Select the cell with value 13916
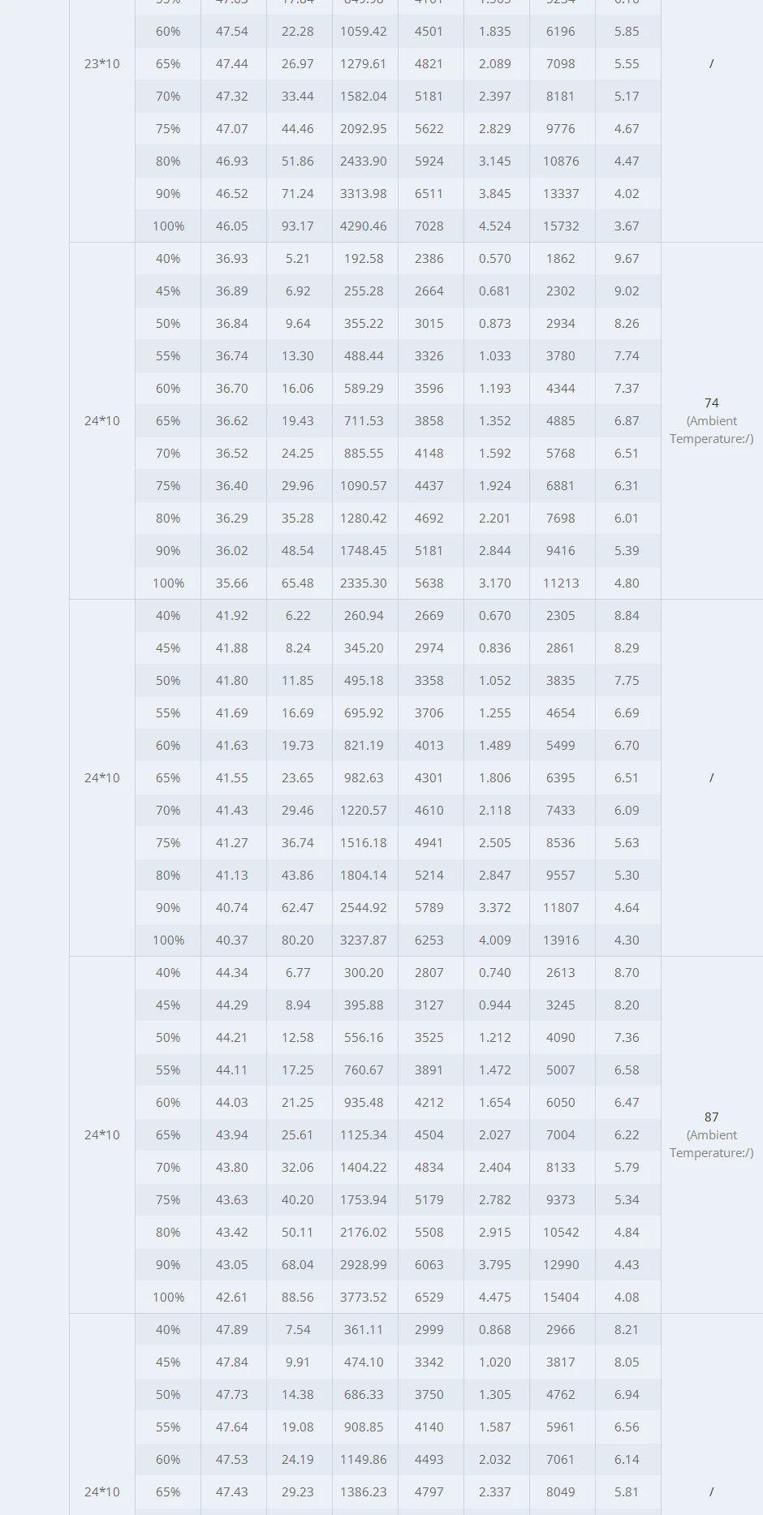763x1515 pixels. [x=561, y=940]
